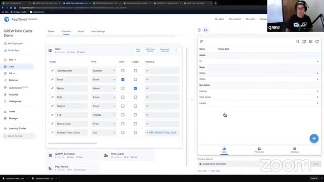The height and width of the screenshot is (182, 324).
Task: Click the Search for help field
Action: [x=19, y=136]
